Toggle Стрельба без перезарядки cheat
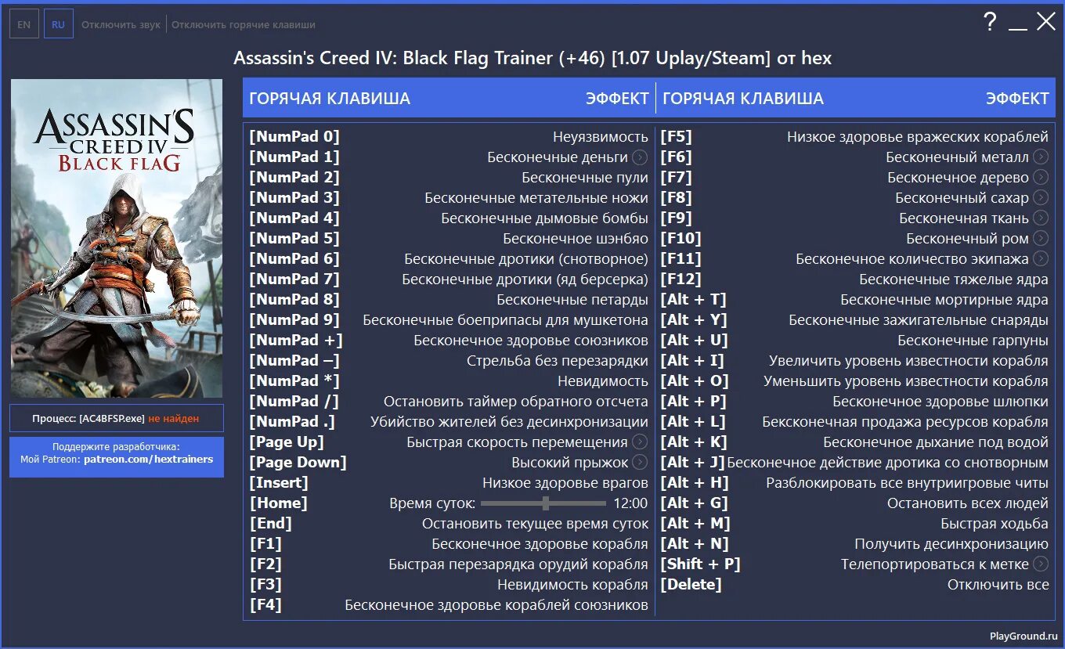The width and height of the screenshot is (1065, 649). tap(558, 361)
